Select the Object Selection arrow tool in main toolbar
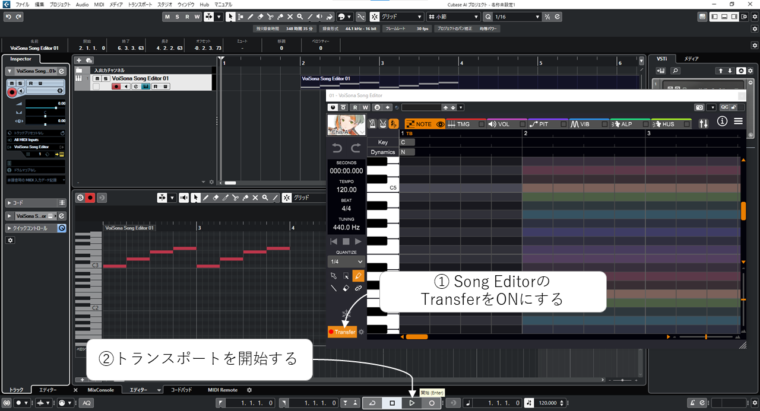The image size is (760, 411). click(x=230, y=17)
